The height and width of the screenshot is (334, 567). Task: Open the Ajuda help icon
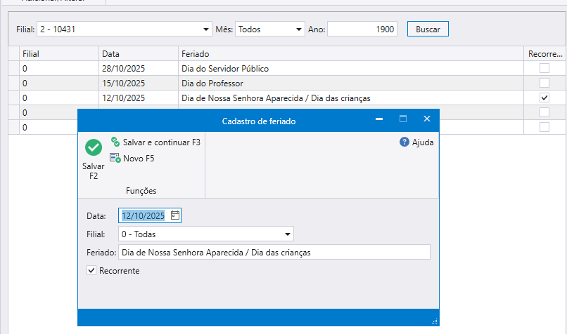(x=404, y=142)
